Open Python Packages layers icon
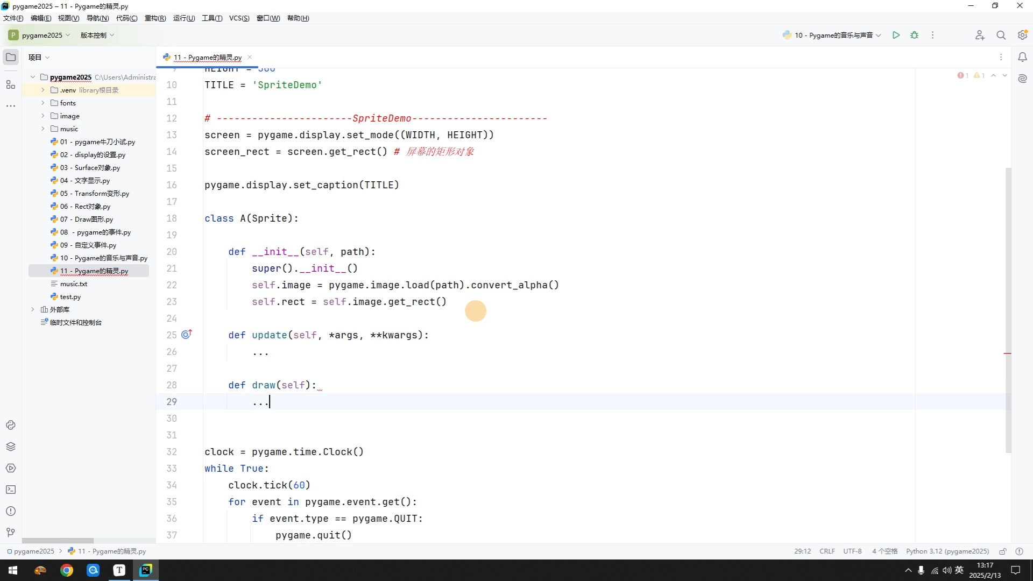The height and width of the screenshot is (581, 1033). 11,447
